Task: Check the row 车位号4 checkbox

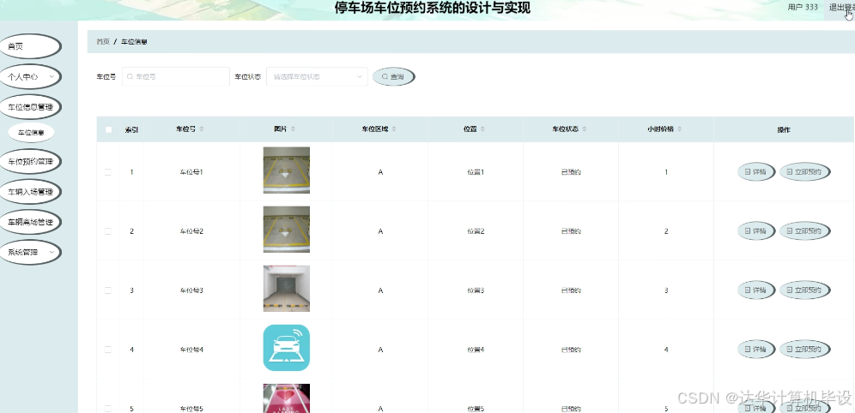Action: click(108, 350)
